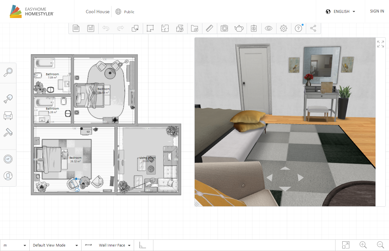Click the import floor plan icon
This screenshot has width=389, height=251.
coord(180,28)
